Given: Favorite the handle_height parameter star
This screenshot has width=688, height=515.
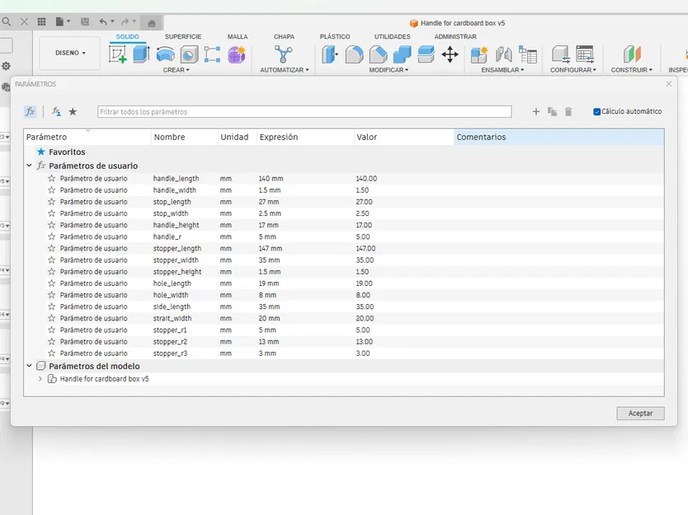Looking at the screenshot, I should 52,225.
